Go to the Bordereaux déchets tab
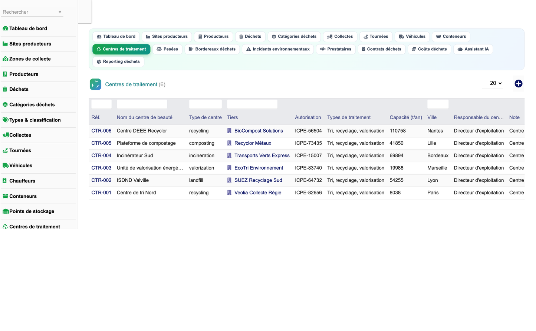The image size is (536, 331). point(212,49)
